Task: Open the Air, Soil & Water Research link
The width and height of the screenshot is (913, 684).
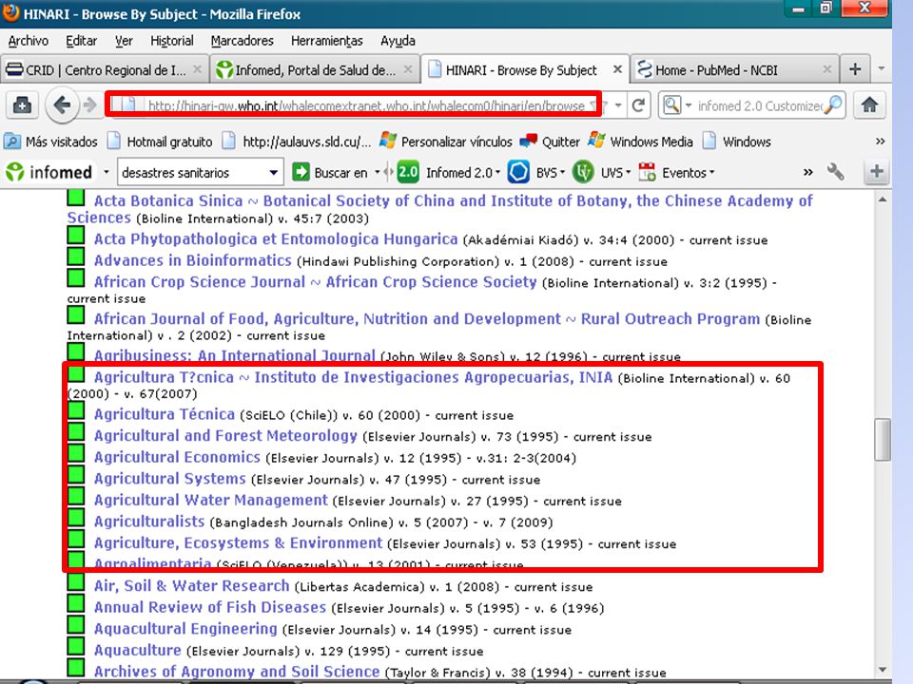Action: coord(191,586)
